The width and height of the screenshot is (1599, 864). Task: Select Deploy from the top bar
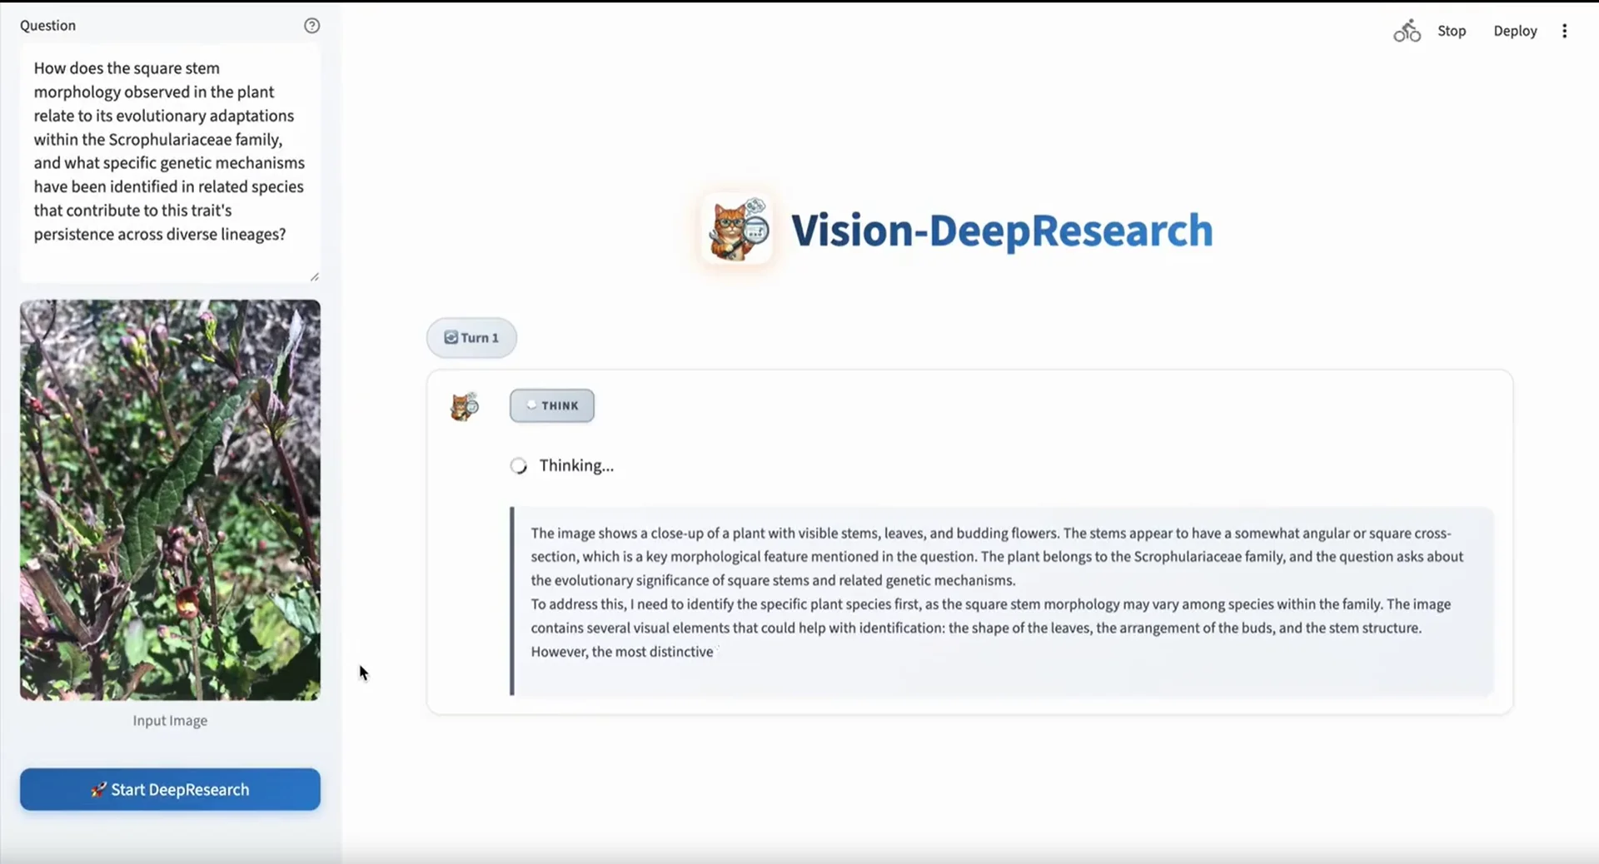pos(1515,31)
